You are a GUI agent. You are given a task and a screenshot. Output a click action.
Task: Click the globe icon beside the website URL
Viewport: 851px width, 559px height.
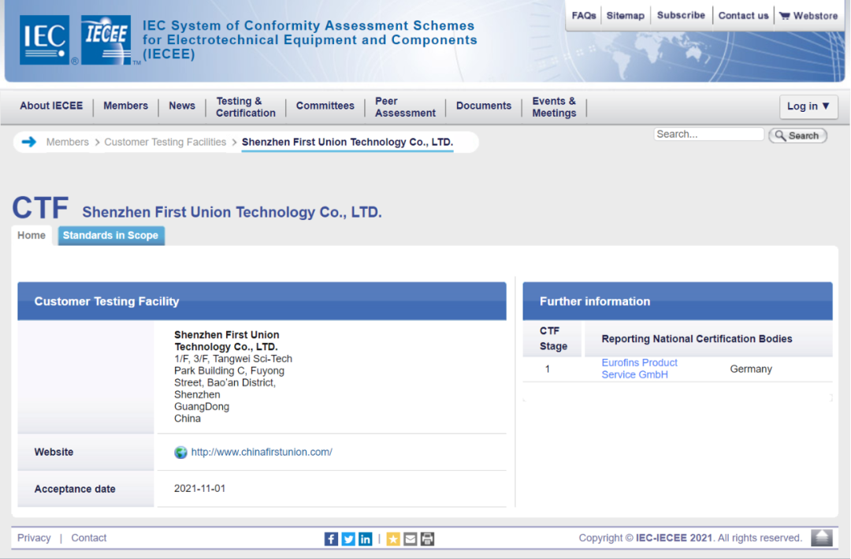(180, 452)
